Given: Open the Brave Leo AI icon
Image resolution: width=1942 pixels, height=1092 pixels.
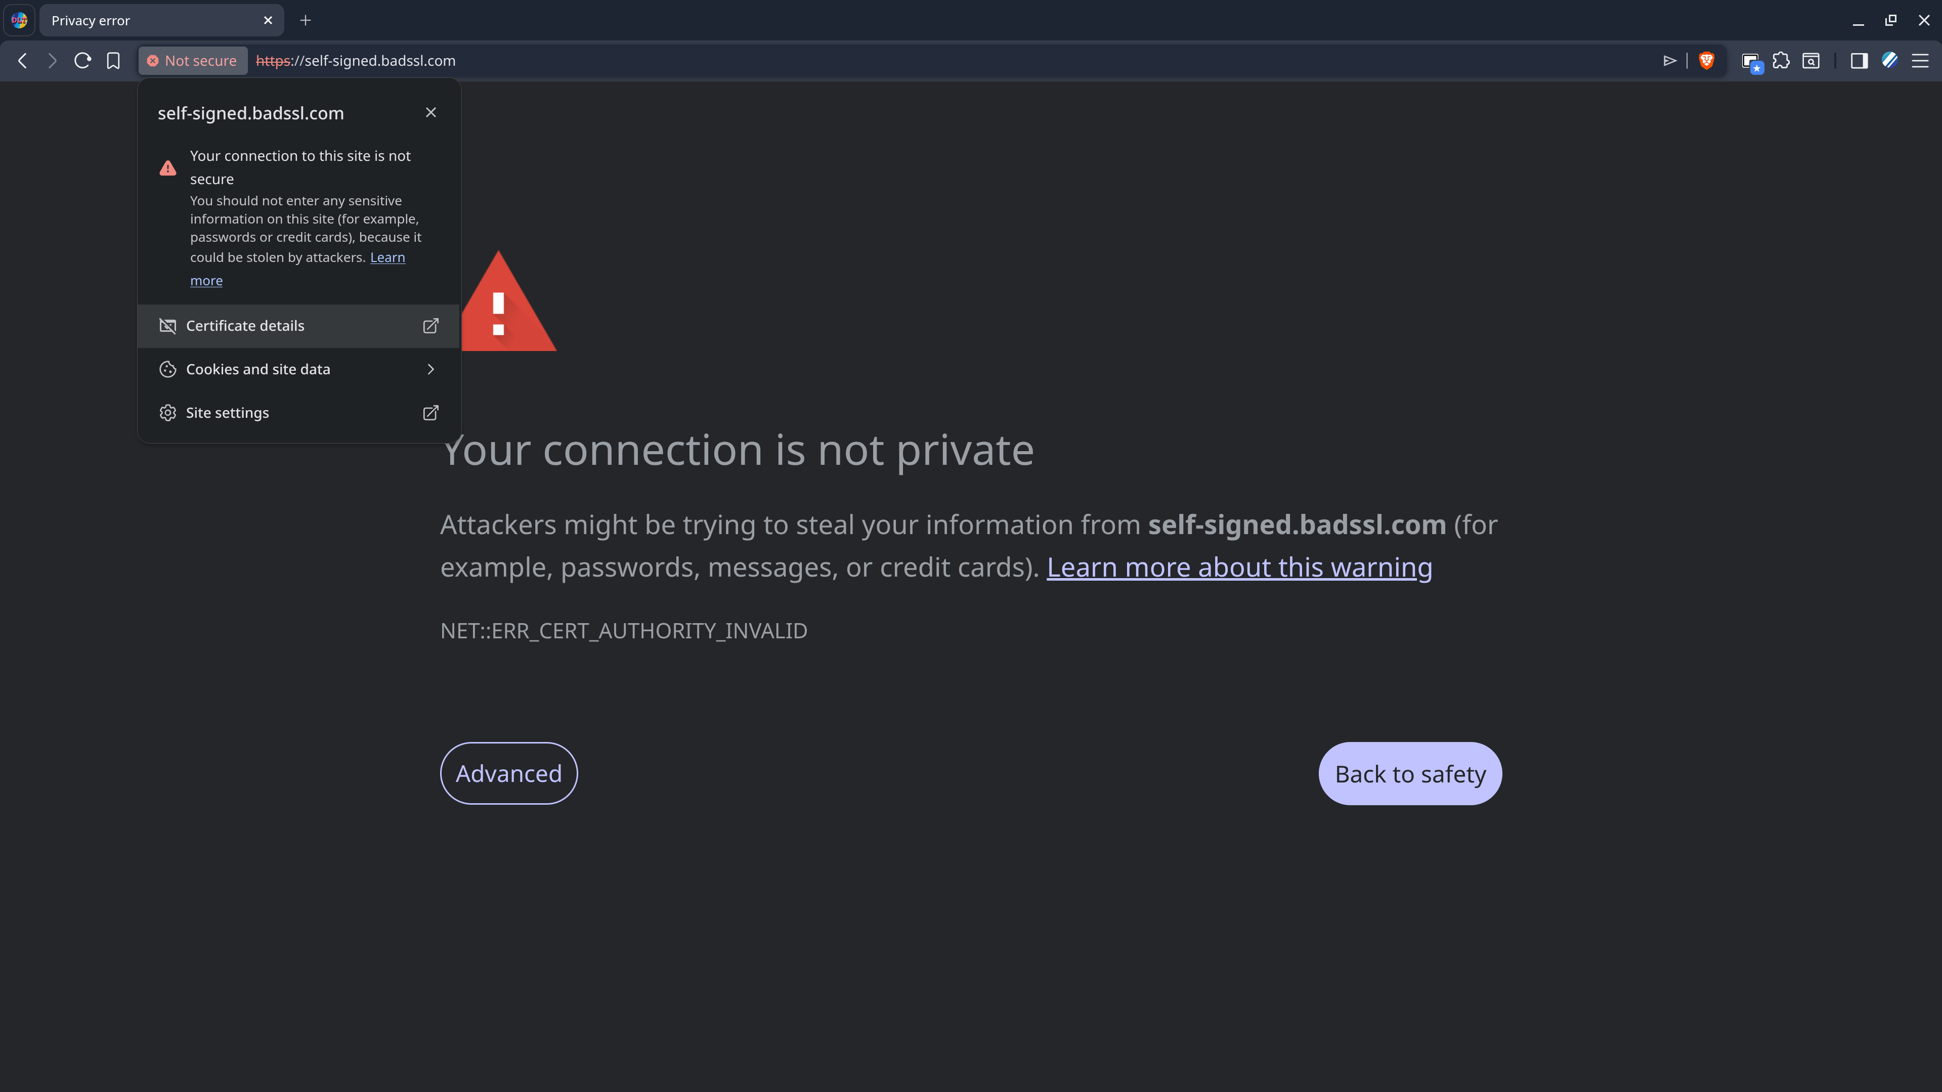Looking at the screenshot, I should tap(1889, 61).
